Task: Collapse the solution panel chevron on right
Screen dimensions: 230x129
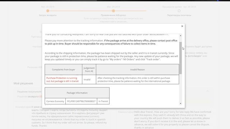Action: pyautogui.click(x=208, y=91)
